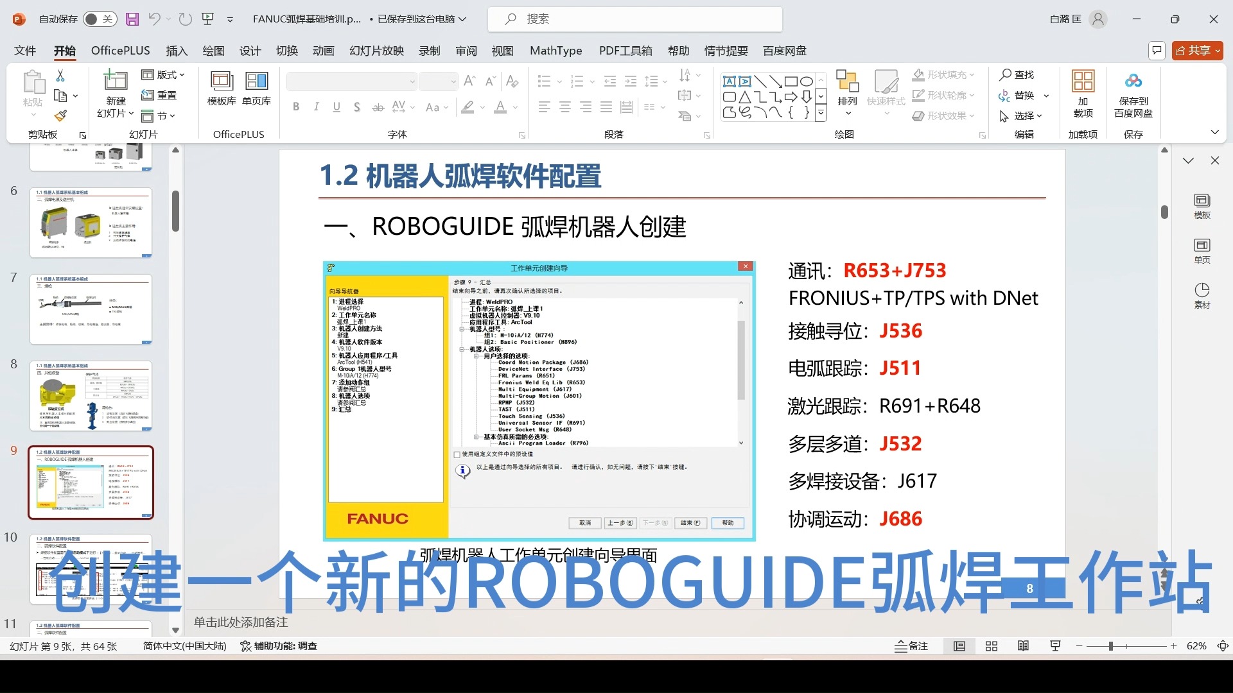Increase font size with the A-up icon
This screenshot has width=1233, height=693.
pos(469,81)
